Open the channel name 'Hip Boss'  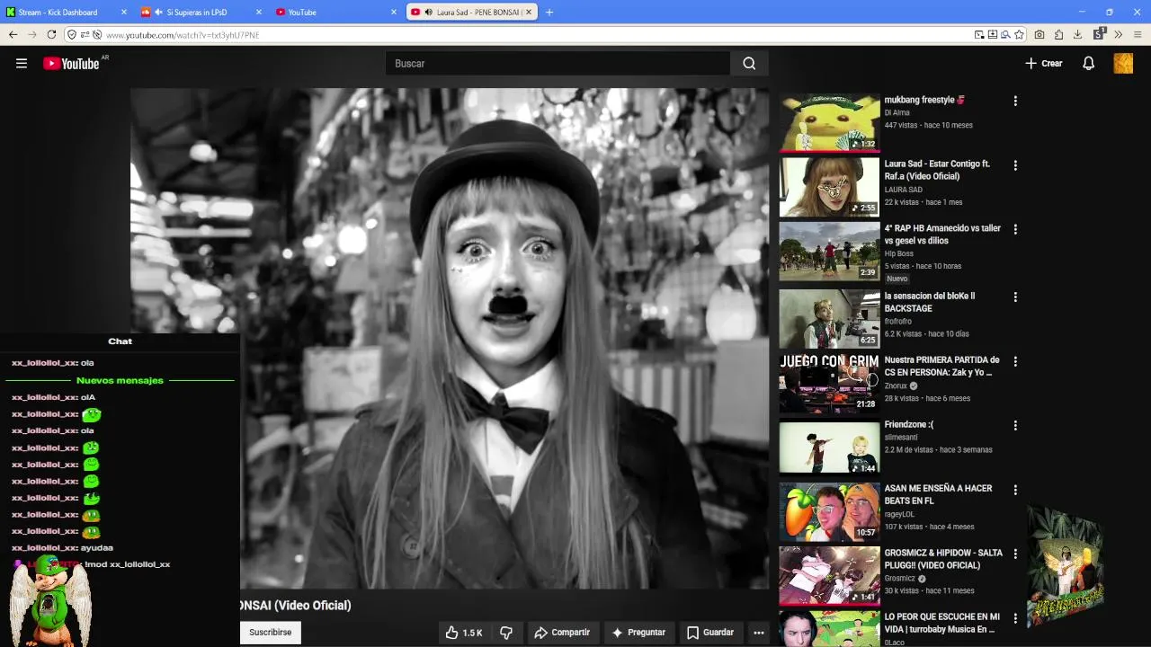(x=898, y=254)
